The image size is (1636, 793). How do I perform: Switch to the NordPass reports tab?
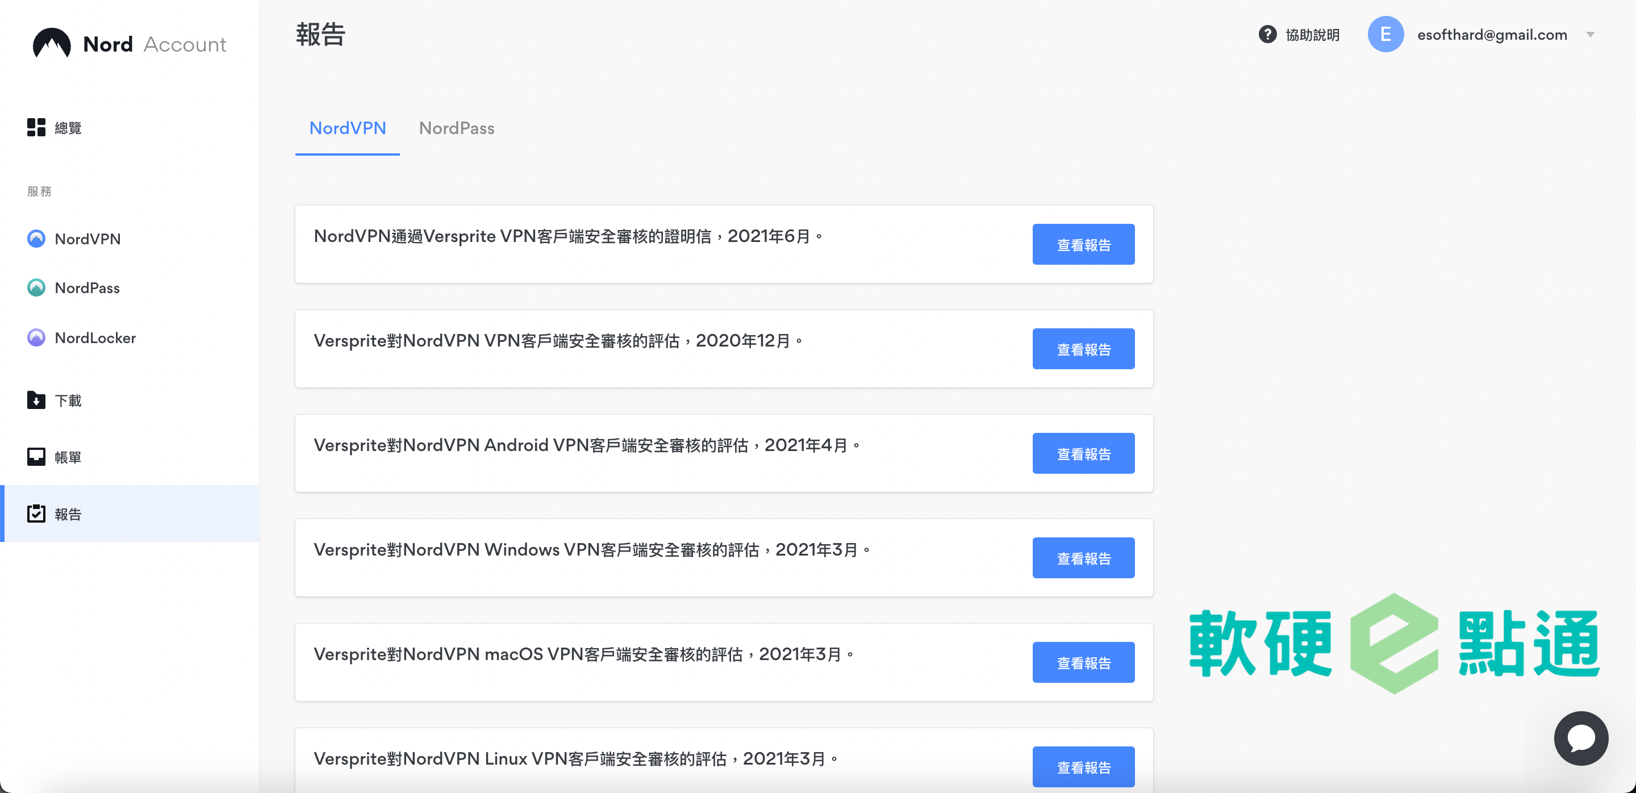(x=457, y=128)
